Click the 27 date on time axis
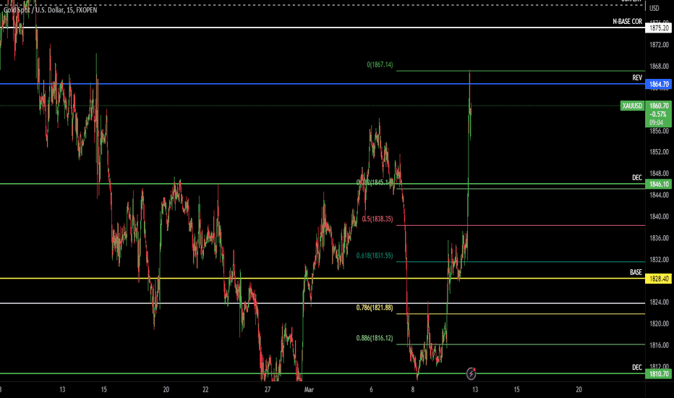Image resolution: width=674 pixels, height=398 pixels. pyautogui.click(x=268, y=390)
